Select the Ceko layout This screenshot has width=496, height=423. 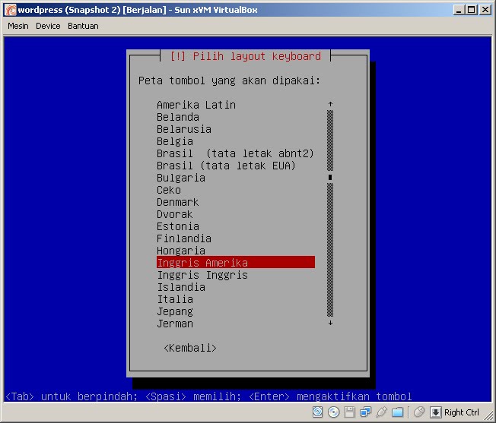pos(169,190)
